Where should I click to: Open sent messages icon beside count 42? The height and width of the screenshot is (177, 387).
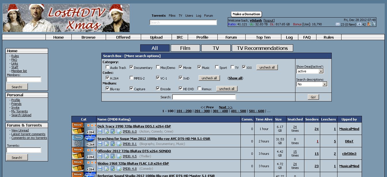359,24
